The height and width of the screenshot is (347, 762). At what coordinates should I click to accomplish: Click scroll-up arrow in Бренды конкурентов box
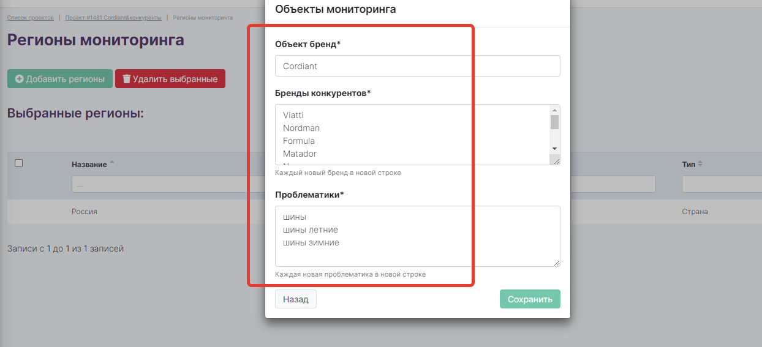[554, 110]
